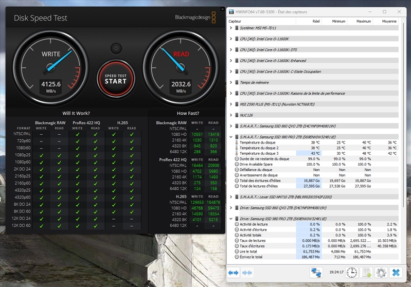Maximize the HWiNFO64 sensor window

pos(384,12)
